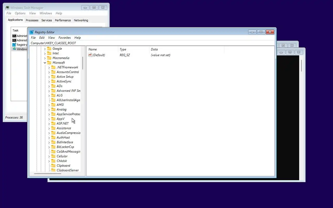
Task: Click the AuthHost folder icon
Action: point(53,138)
